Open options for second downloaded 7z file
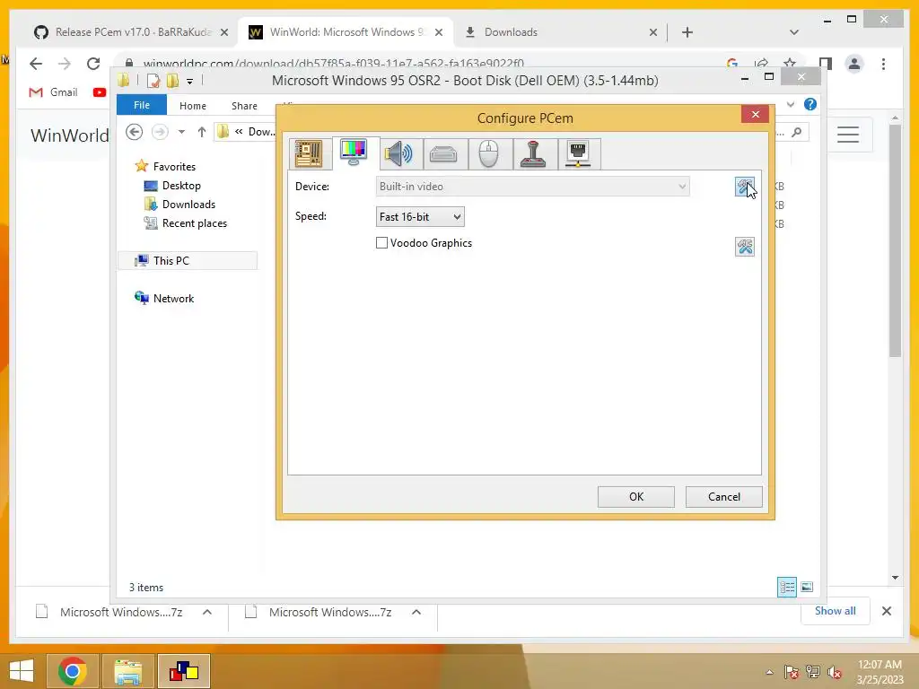The image size is (919, 689). (x=416, y=612)
